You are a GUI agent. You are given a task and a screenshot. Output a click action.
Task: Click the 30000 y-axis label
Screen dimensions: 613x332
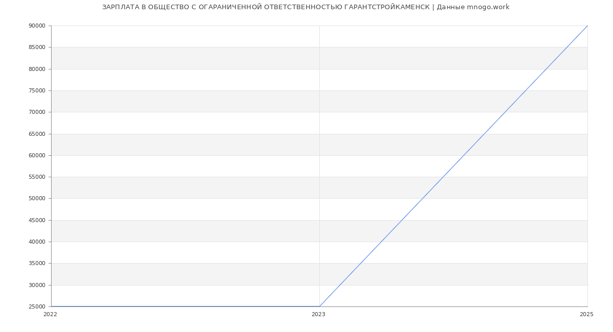[37, 285]
